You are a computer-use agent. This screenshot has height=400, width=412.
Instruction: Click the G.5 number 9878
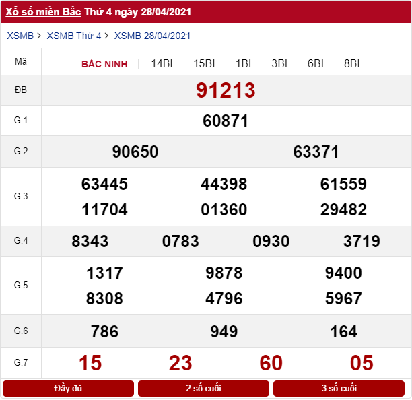224,273
